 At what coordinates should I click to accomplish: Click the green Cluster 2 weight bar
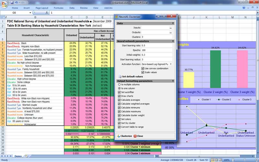(x=215, y=69)
